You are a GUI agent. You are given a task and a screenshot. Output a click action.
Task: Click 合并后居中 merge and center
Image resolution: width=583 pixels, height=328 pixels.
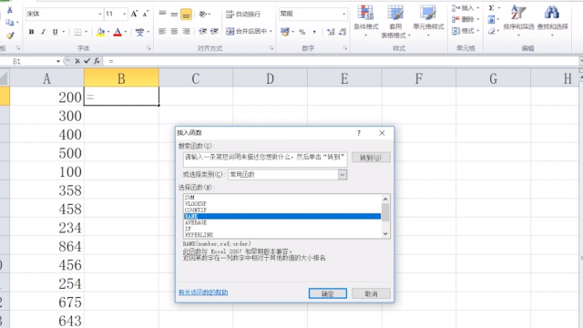(247, 31)
